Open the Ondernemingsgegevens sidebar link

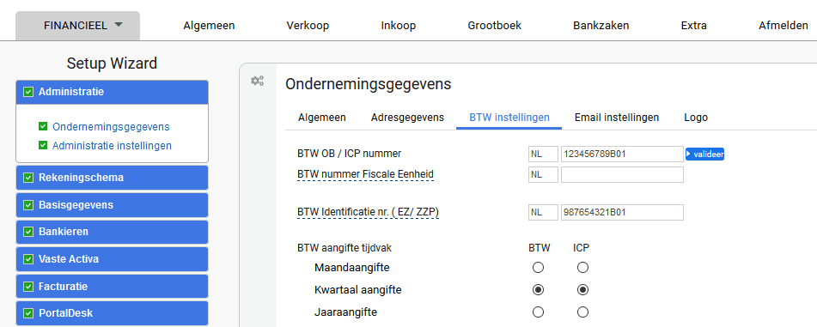click(111, 126)
